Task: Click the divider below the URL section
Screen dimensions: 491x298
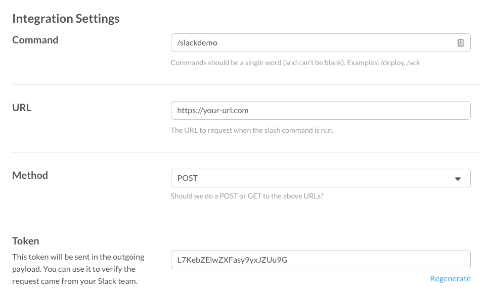Action: pos(246,152)
